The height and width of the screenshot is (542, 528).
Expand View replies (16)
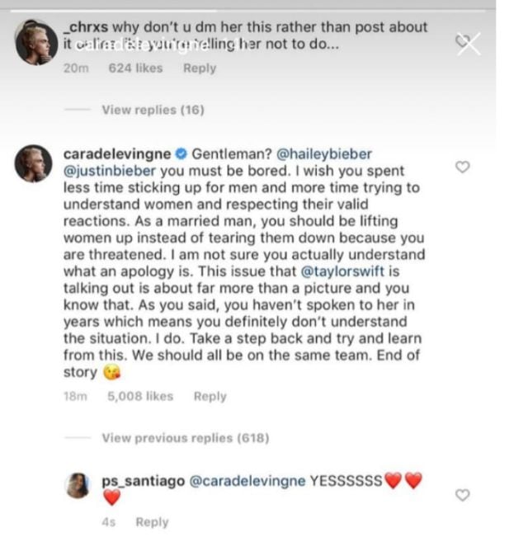click(153, 111)
